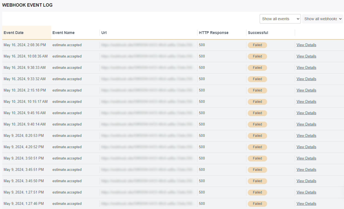Sort by Event Name column header
Screen dimensions: 344x209
(x=63, y=33)
